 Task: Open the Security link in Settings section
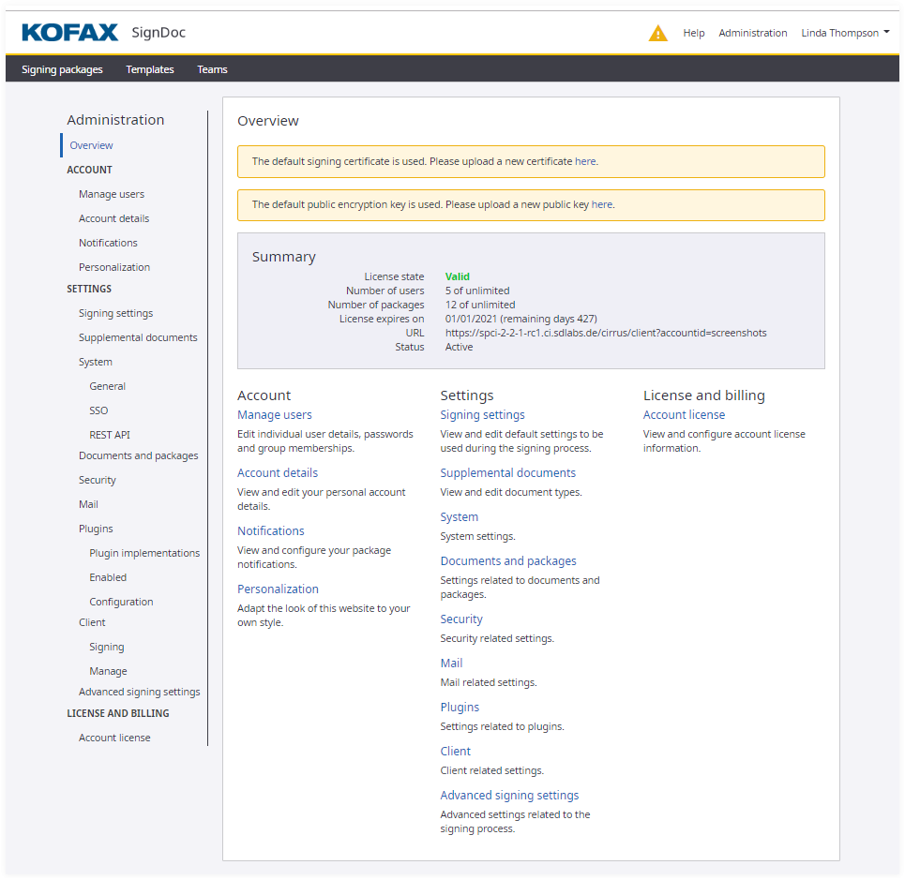tap(461, 619)
